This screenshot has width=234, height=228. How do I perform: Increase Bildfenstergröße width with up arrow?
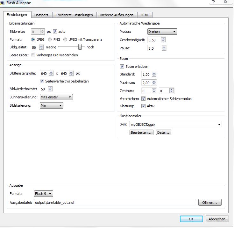(x=51, y=72)
